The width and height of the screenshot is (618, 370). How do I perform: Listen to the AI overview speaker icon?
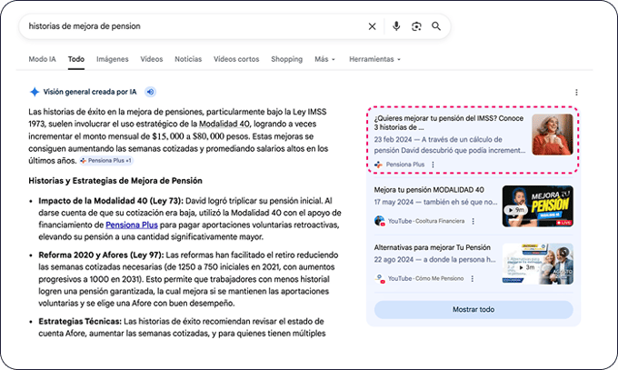[x=150, y=92]
